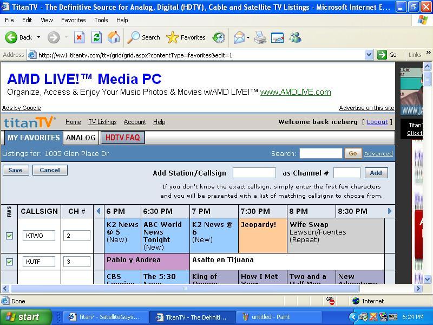The width and height of the screenshot is (433, 325).
Task: Open the Search magnifier toolbar button
Action: (143, 37)
